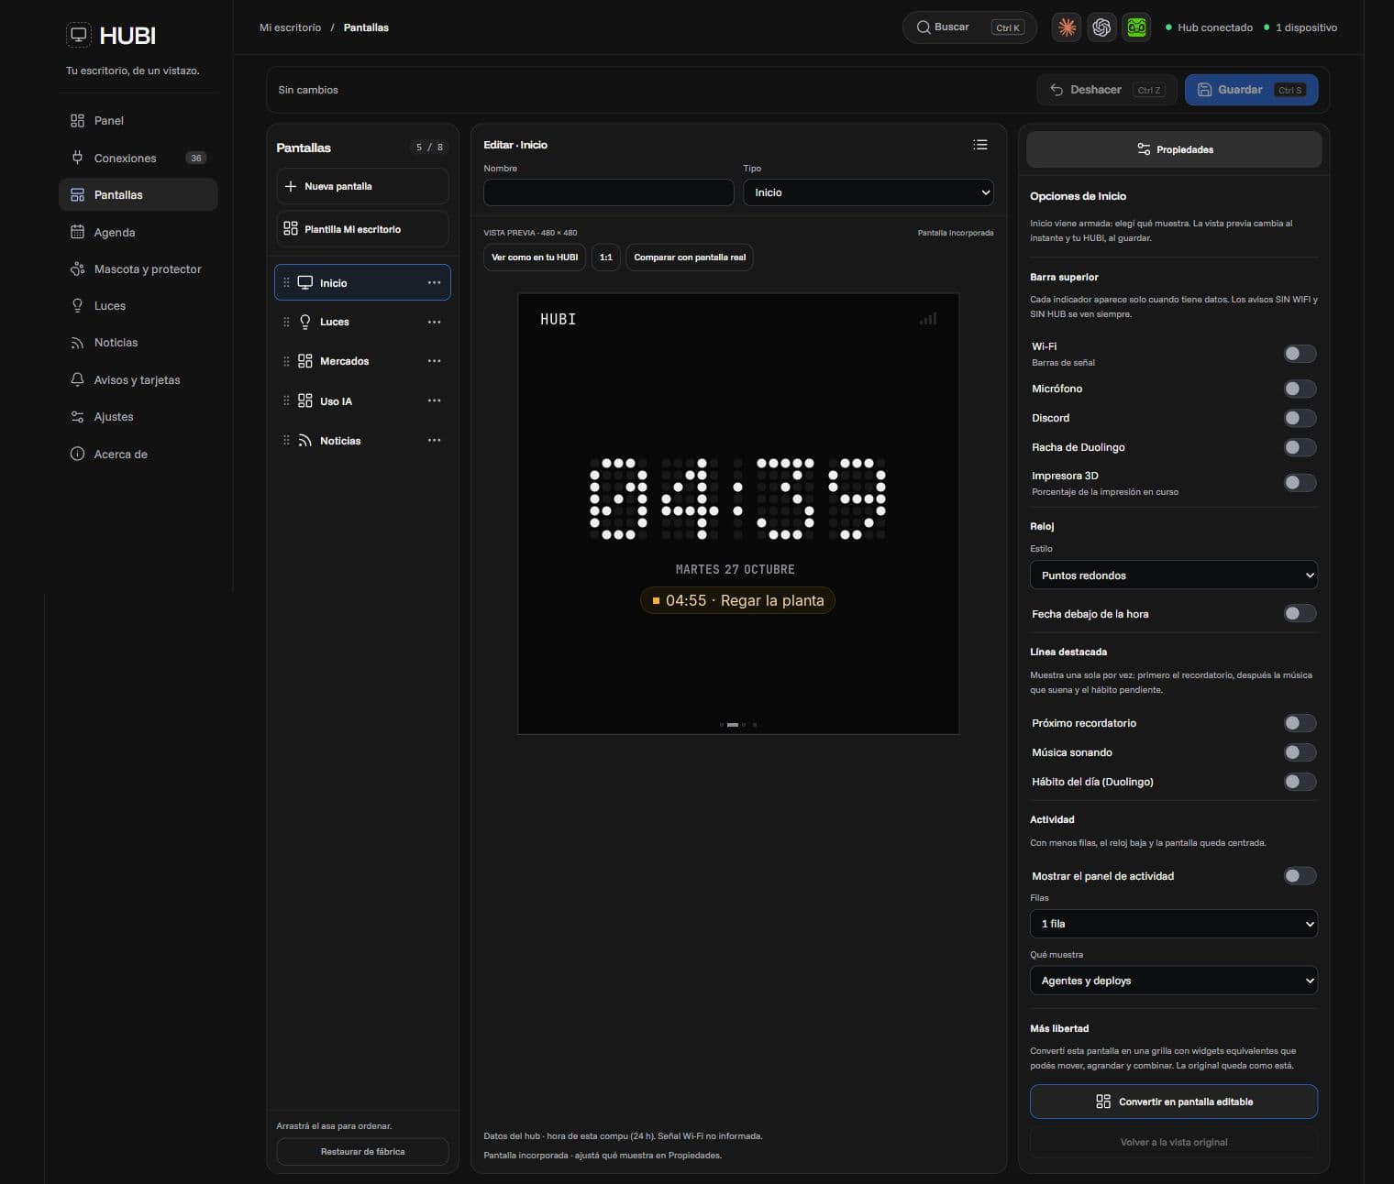Open Mascota y protector section
The width and height of the screenshot is (1394, 1184).
[138, 269]
